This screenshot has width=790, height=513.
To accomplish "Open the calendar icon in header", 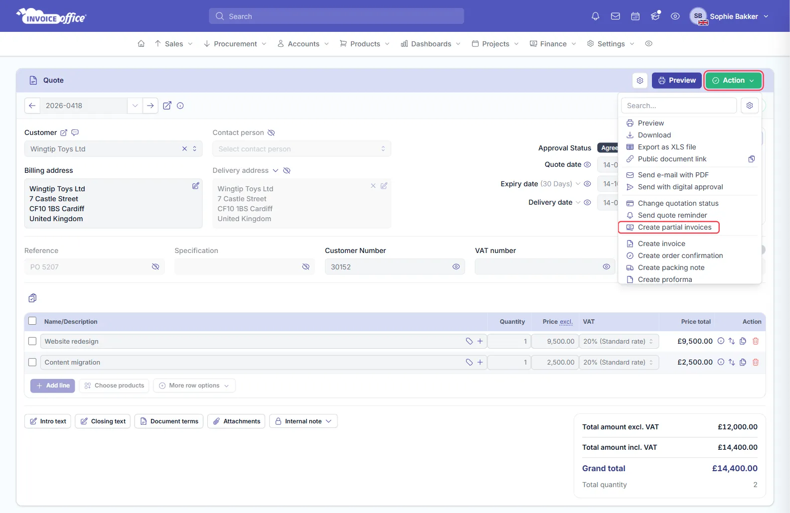I will (x=635, y=16).
